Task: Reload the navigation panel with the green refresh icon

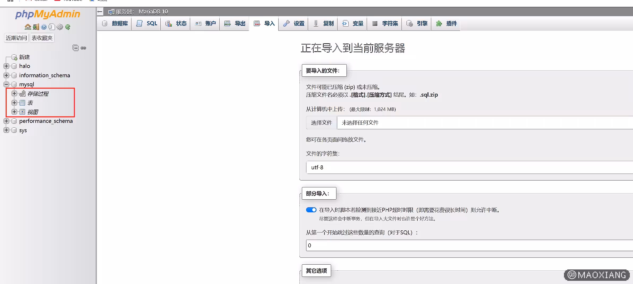Action: [x=68, y=27]
